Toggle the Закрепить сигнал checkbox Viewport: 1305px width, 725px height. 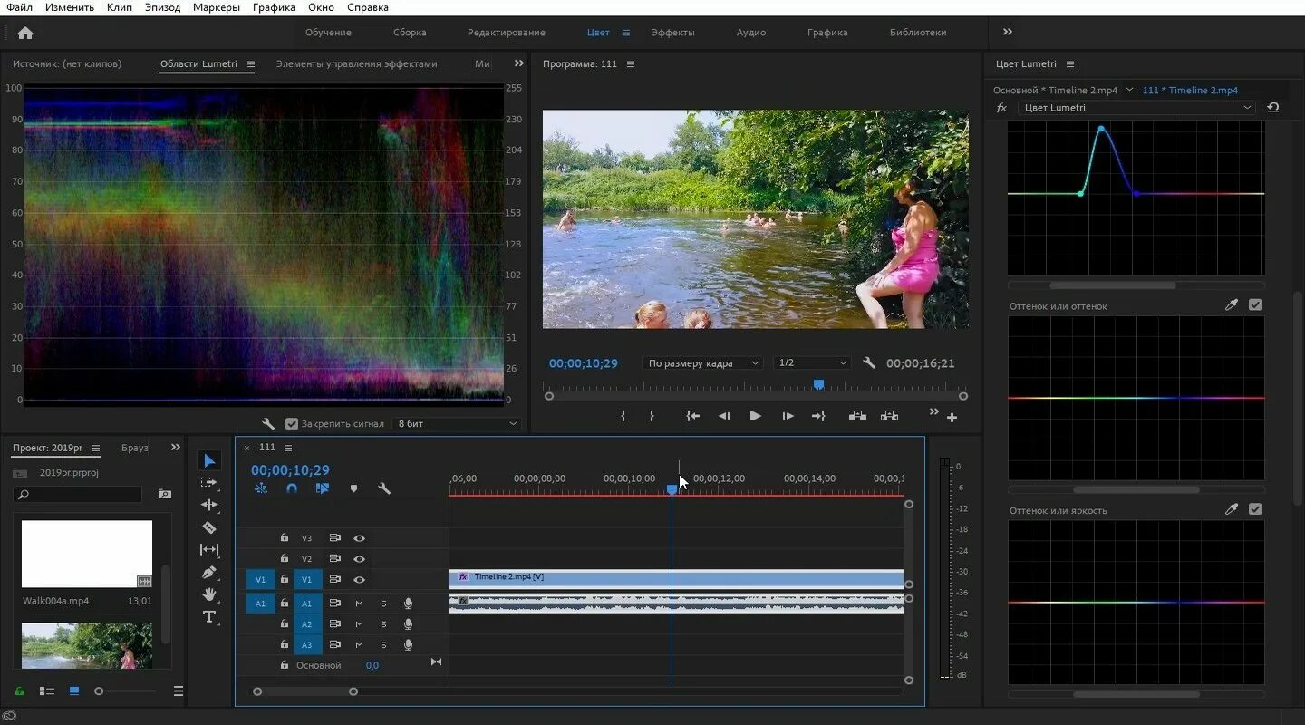coord(292,423)
